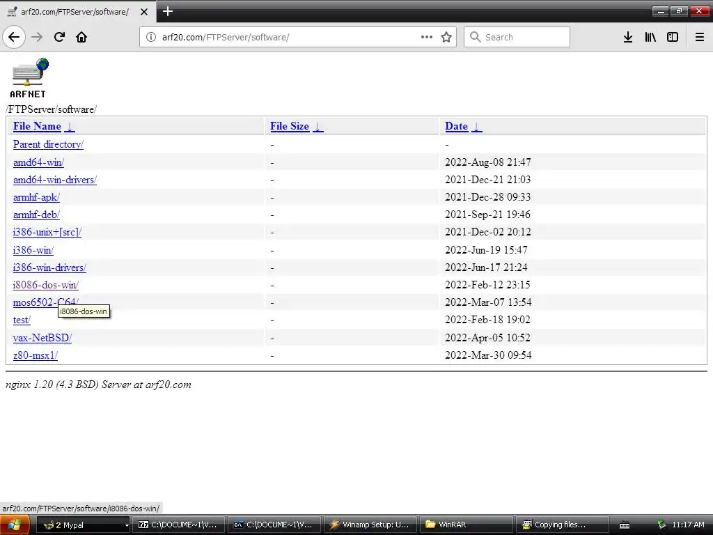Screen dimensions: 713x535
Task: Open a new browser tab
Action: point(168,11)
